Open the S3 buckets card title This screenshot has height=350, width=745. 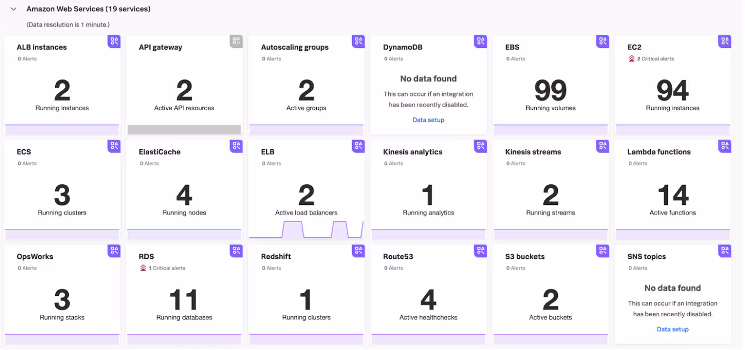tap(524, 257)
